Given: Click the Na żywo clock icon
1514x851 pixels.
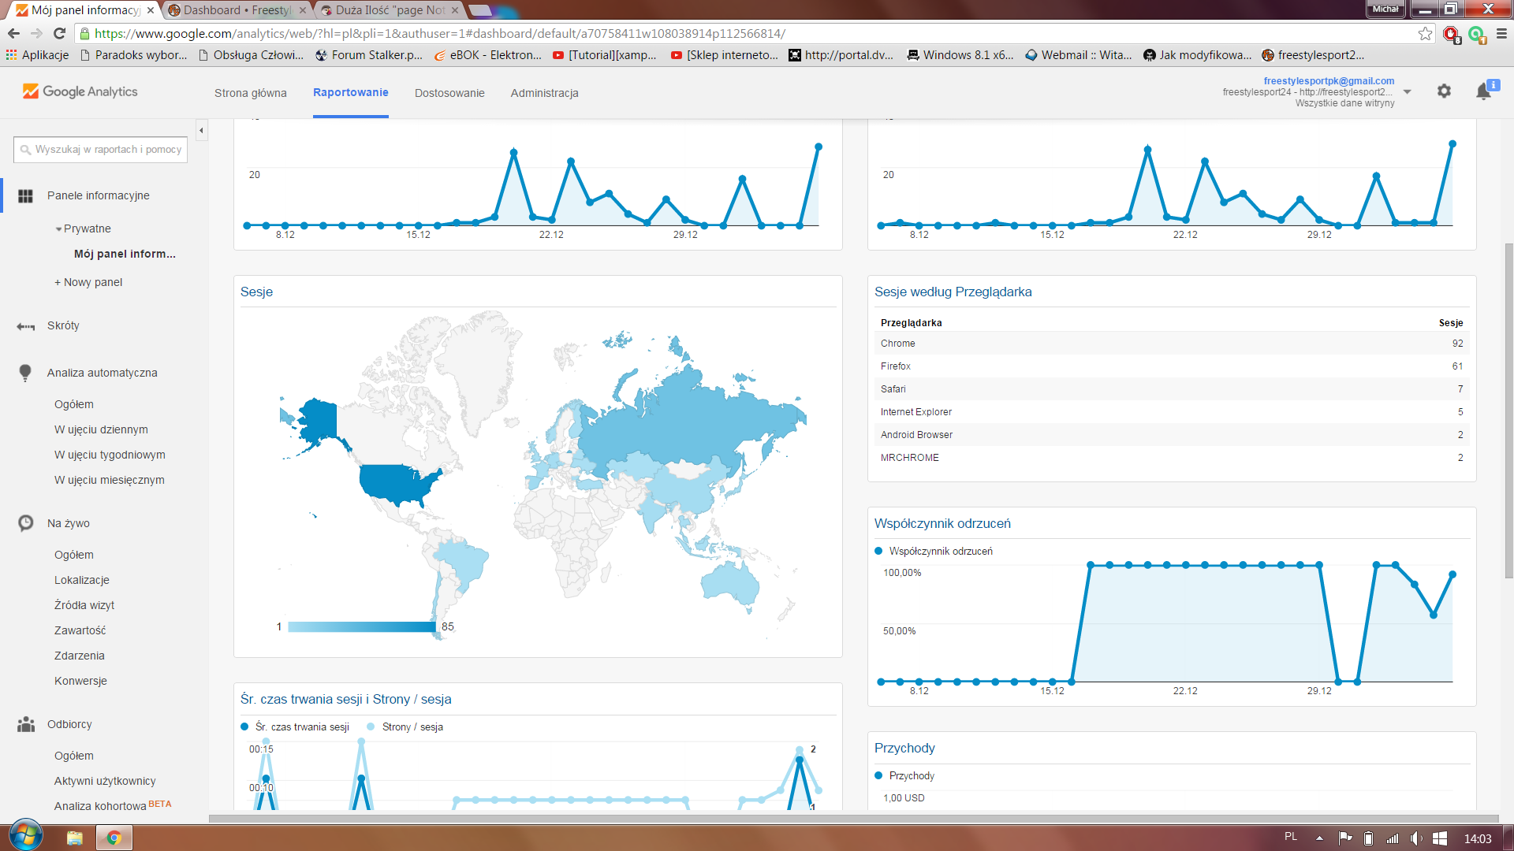Looking at the screenshot, I should click(25, 523).
